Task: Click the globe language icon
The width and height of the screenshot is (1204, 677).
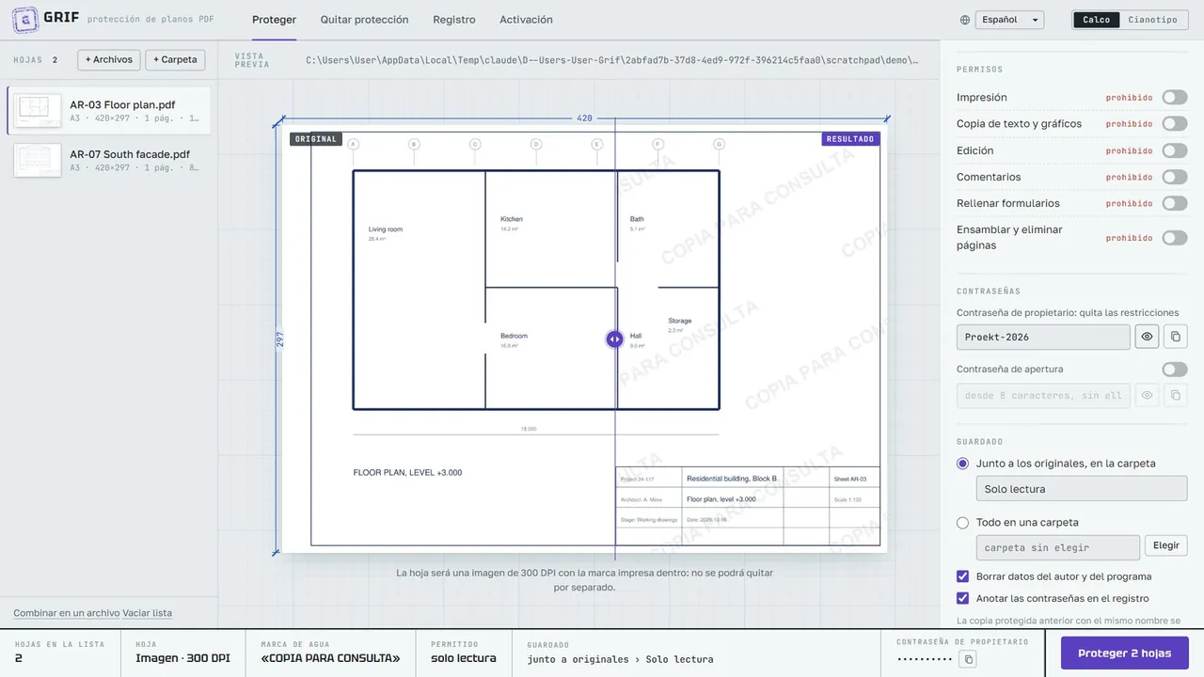Action: 965,20
